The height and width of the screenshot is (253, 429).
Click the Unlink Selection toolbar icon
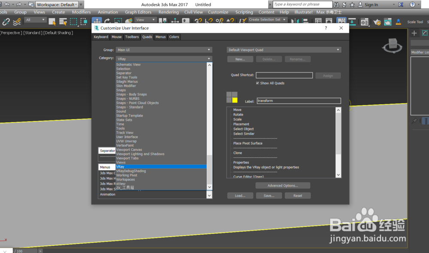tap(6, 21)
